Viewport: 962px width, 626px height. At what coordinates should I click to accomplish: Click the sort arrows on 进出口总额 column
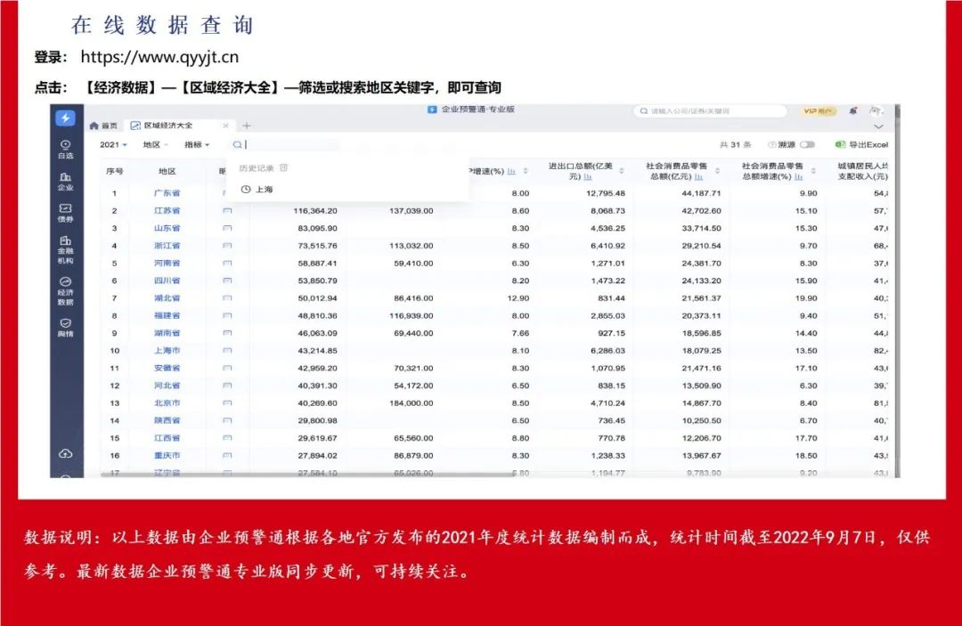point(622,171)
